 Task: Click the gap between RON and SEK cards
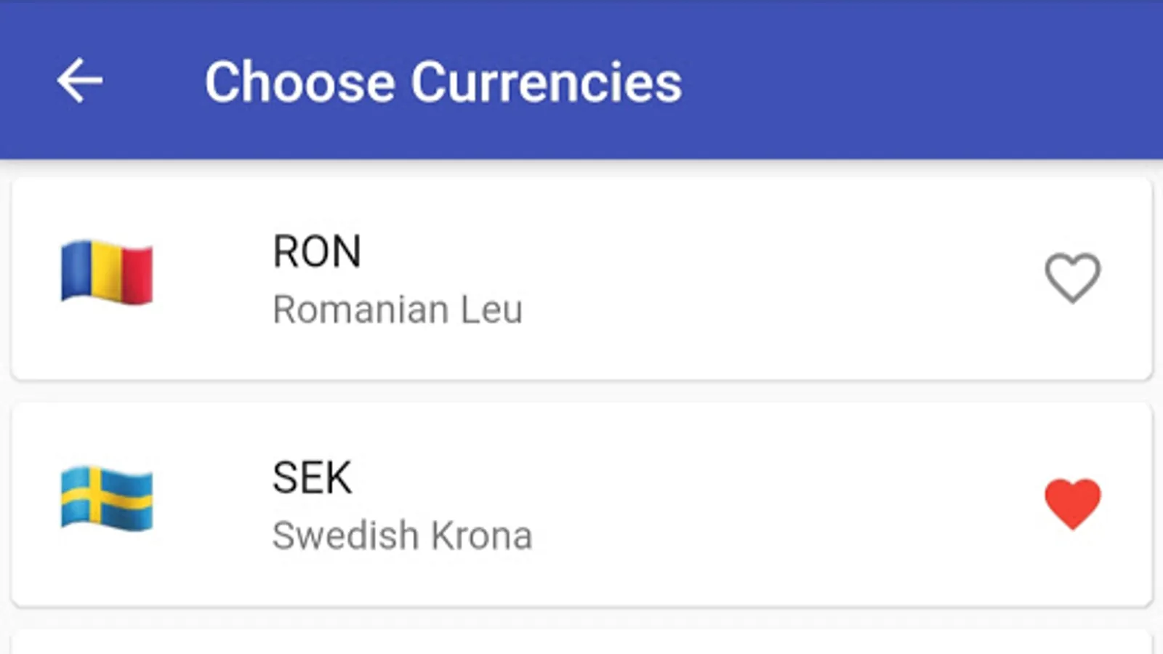[x=581, y=392]
